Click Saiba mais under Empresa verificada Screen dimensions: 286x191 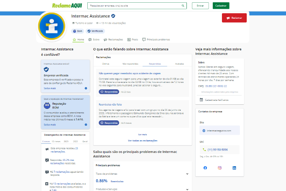(x=50, y=88)
